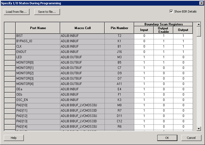Click the OK button
Viewport: 205px width, 145px height.
167,138
